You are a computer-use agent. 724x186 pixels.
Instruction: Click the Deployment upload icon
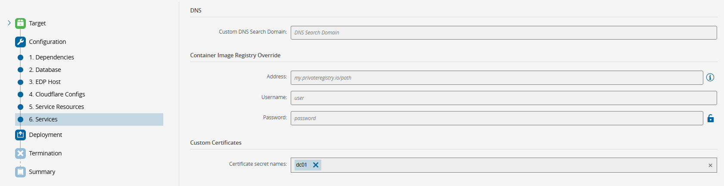point(20,135)
